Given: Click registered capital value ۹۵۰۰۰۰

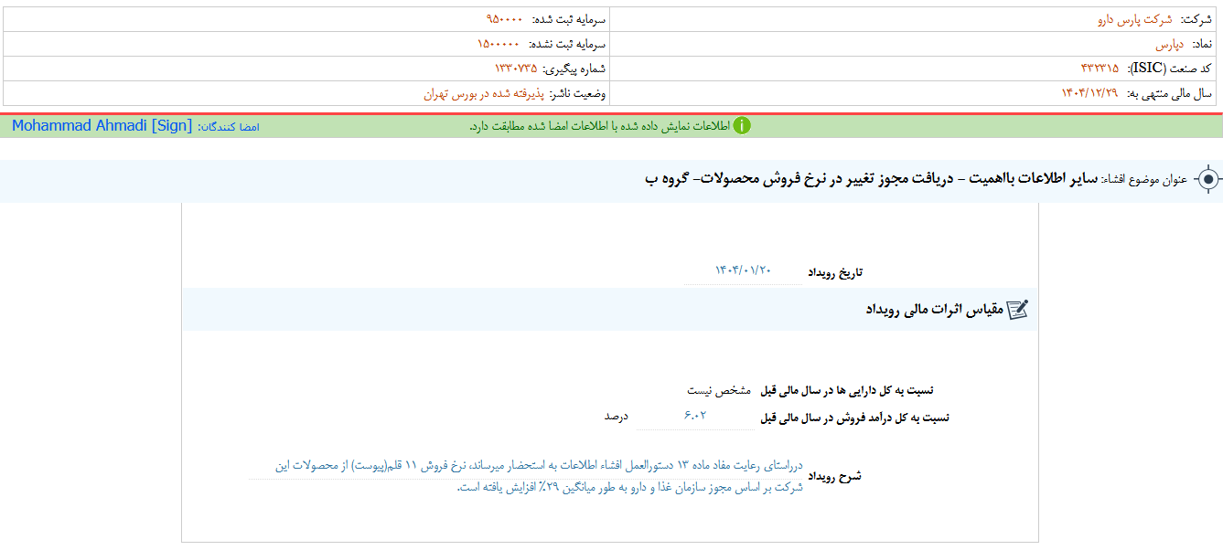Looking at the screenshot, I should (504, 19).
